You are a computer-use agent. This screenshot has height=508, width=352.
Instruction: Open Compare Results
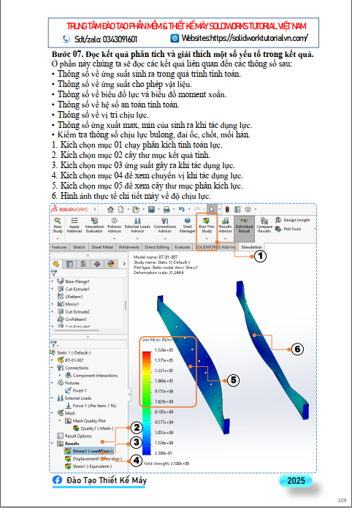264,225
